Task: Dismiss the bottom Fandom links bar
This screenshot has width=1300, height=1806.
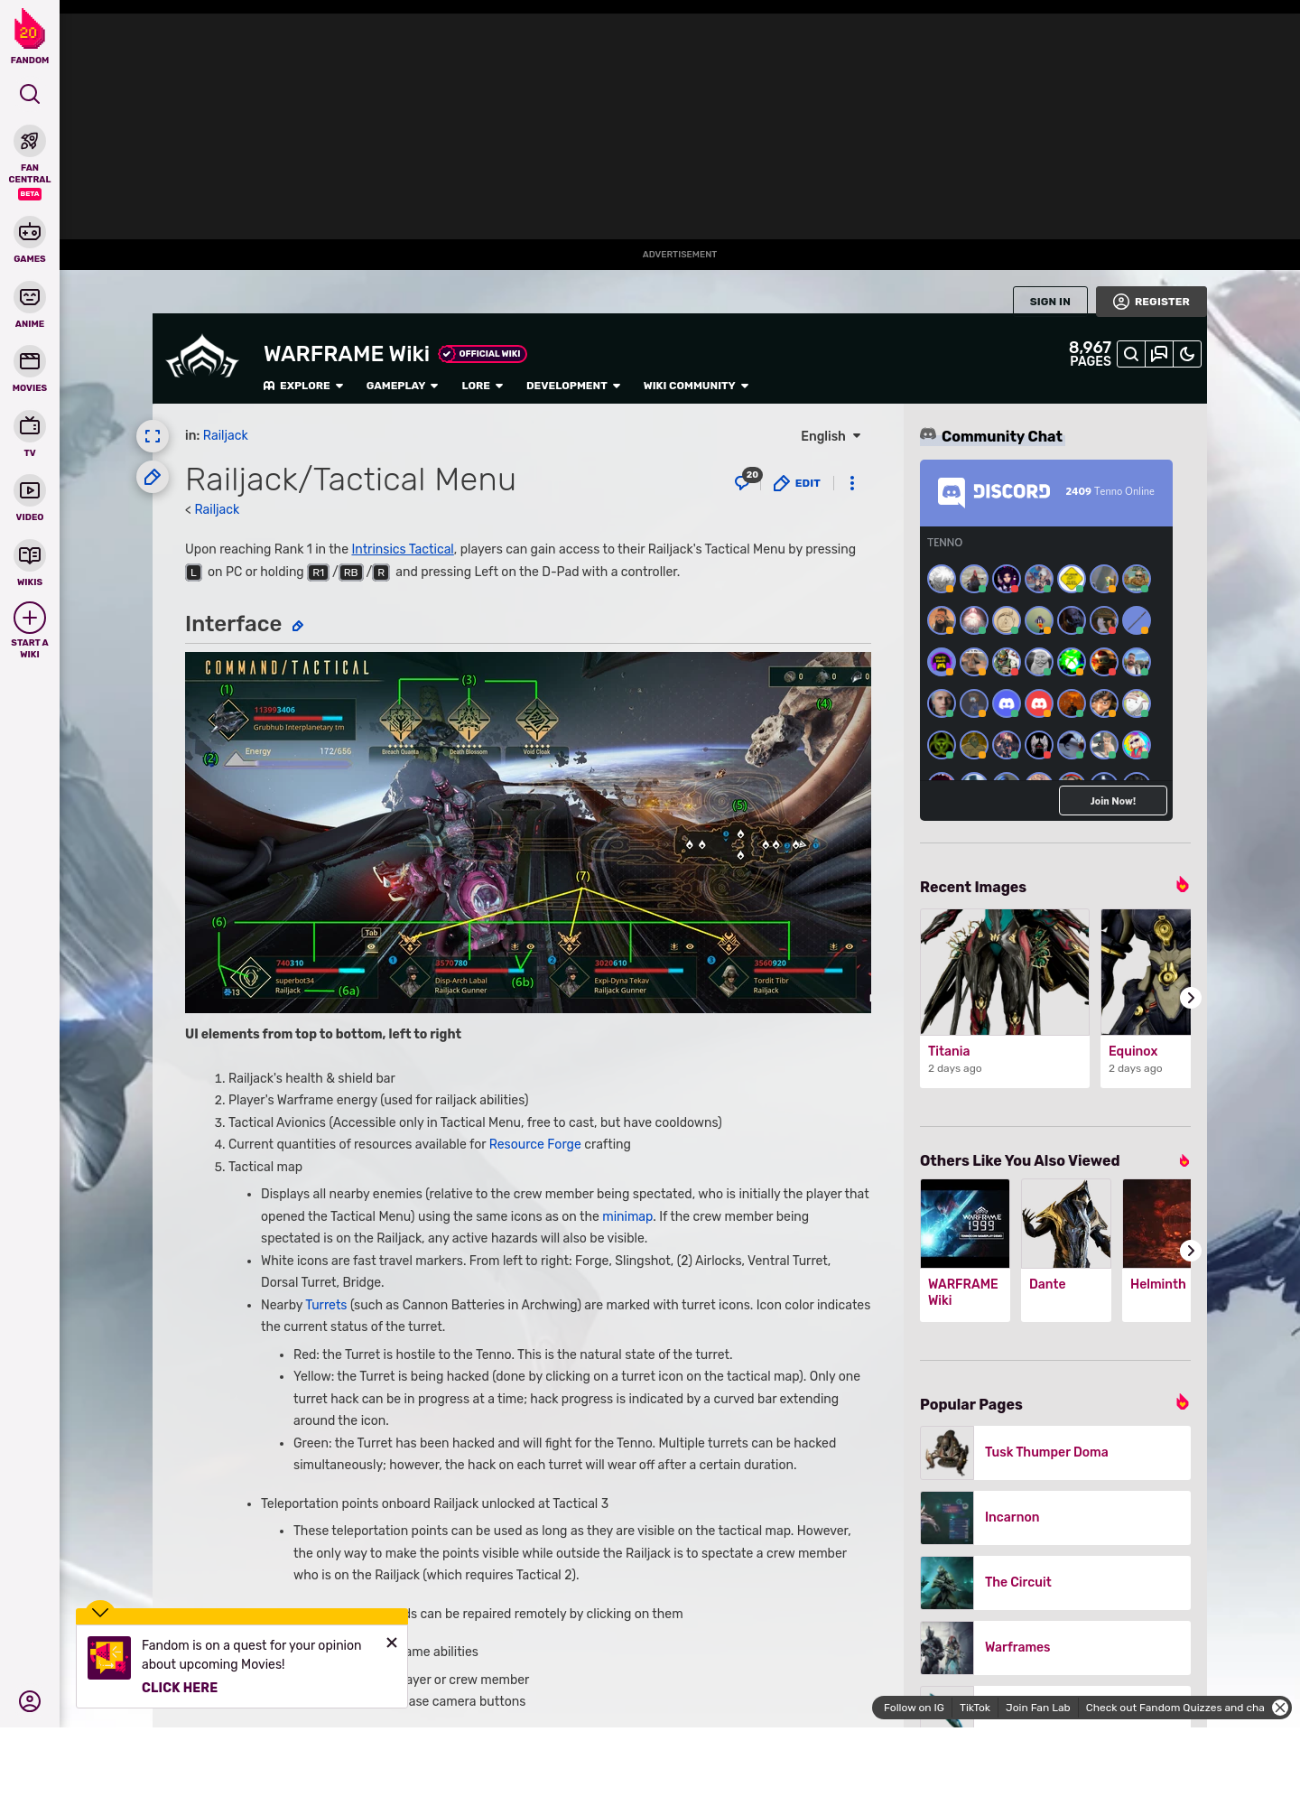Action: click(x=1280, y=1708)
